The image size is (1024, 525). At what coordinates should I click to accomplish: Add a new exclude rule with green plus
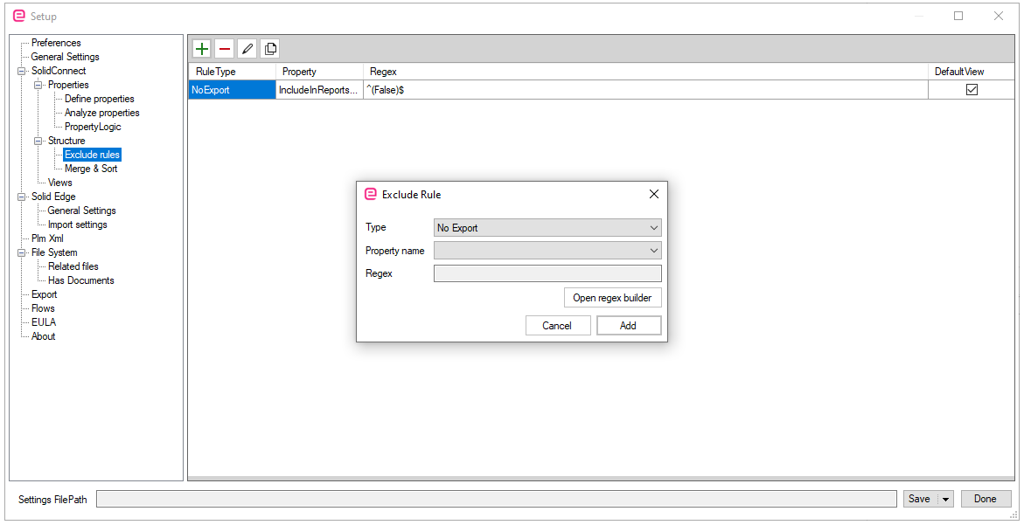click(202, 49)
